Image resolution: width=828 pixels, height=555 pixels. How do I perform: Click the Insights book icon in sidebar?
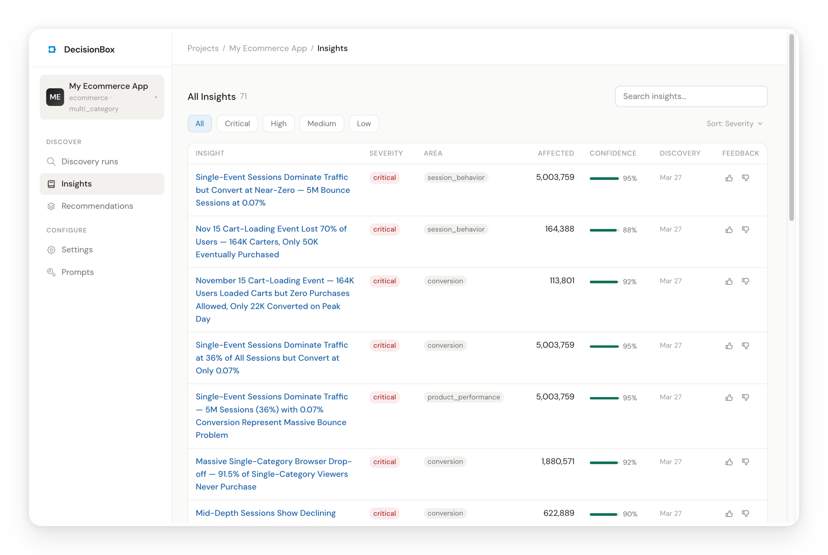(51, 184)
